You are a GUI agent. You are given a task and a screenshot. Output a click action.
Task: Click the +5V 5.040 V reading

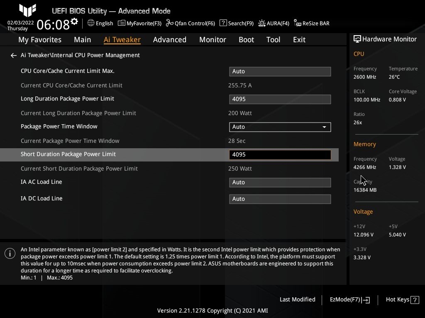pyautogui.click(x=397, y=235)
